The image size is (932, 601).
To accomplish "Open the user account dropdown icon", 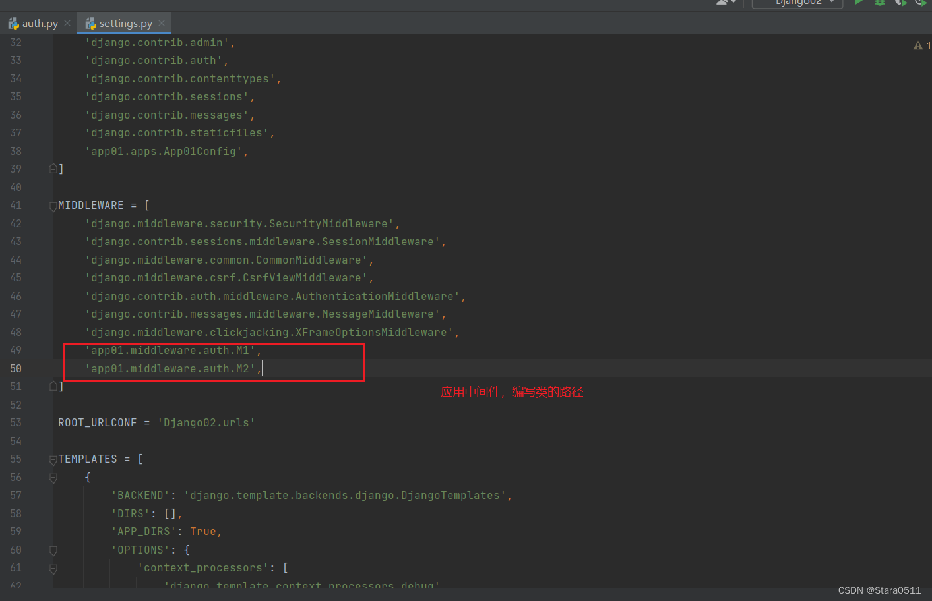I will (726, 3).
